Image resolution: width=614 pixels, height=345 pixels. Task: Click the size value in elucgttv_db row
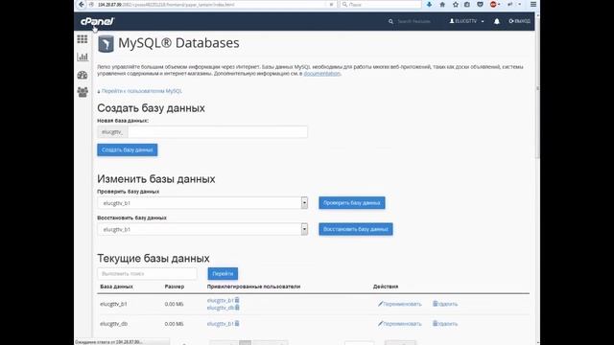click(174, 324)
